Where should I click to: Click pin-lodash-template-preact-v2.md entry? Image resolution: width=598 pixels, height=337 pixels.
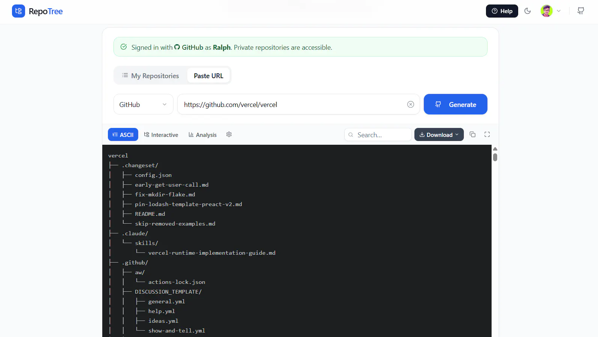pyautogui.click(x=188, y=204)
